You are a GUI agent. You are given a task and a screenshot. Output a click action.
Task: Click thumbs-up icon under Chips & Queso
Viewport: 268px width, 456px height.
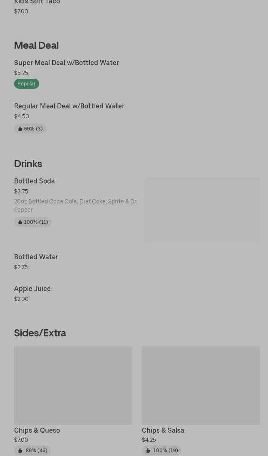(x=20, y=451)
